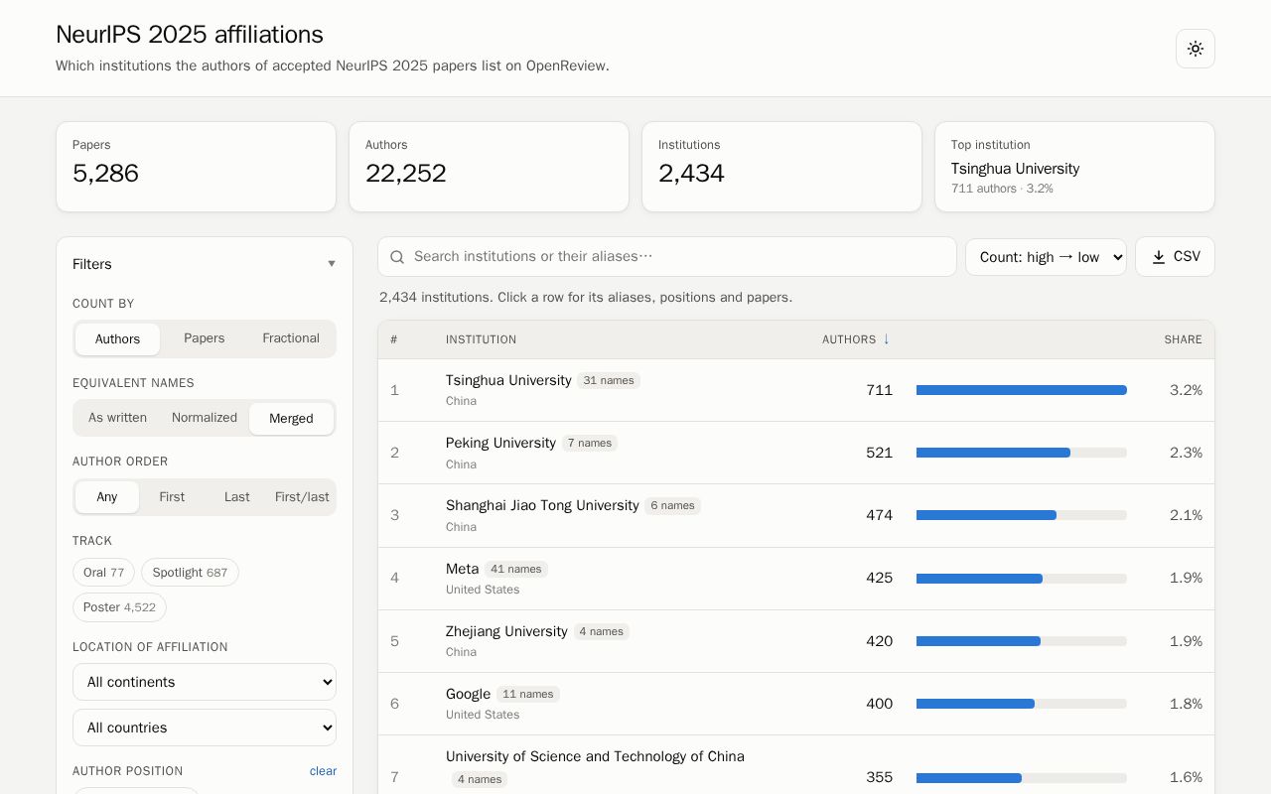Open the Zhejiang University row
The width and height of the screenshot is (1271, 794).
[x=796, y=641]
